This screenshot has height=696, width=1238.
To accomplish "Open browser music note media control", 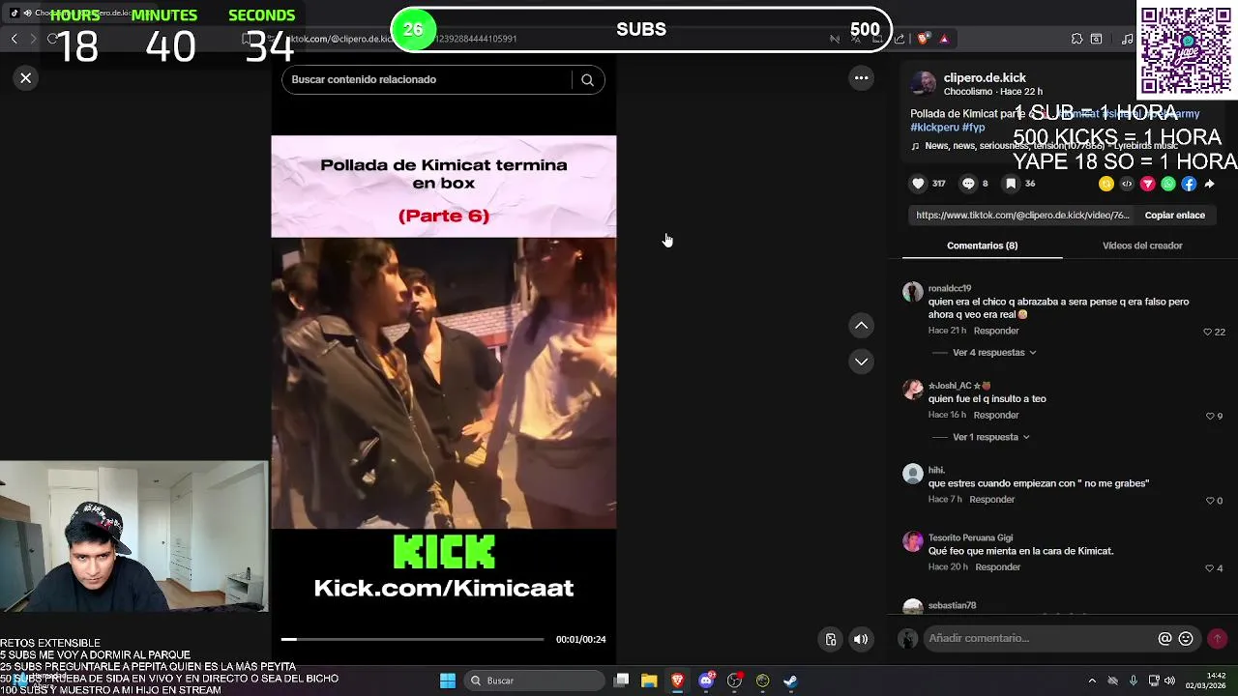I will pos(1127,39).
